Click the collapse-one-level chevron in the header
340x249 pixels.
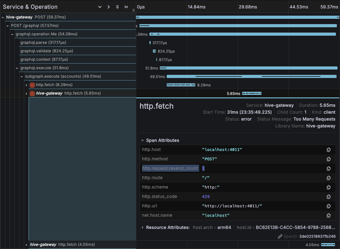coord(100,7)
